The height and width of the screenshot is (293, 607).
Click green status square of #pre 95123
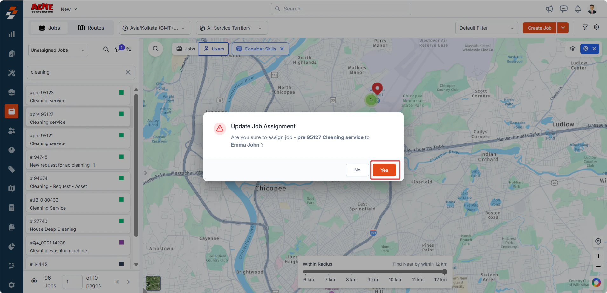click(121, 92)
